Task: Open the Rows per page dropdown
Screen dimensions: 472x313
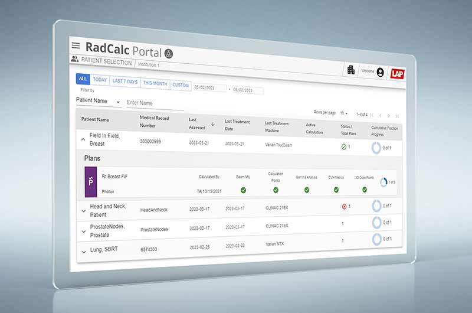Action: click(x=344, y=113)
